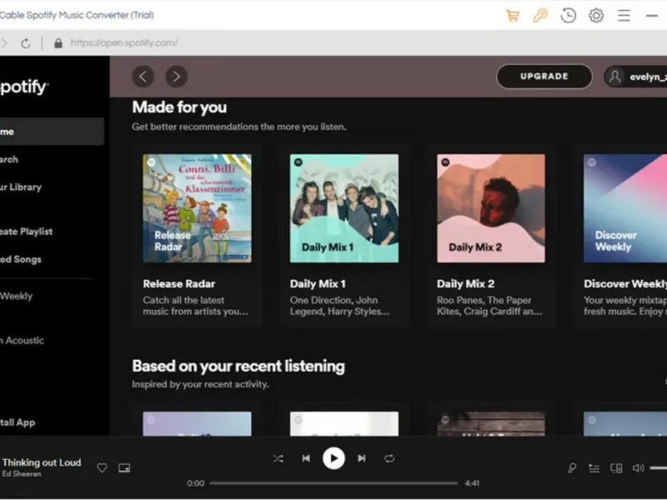Screen dimensions: 667x500
Task: Click the song progress bar
Action: (x=334, y=483)
